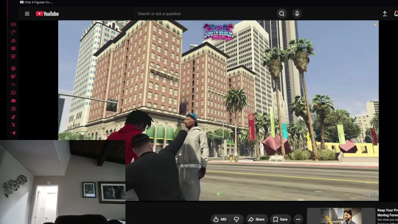Open GX Corner gamepad icon in sidebar

point(13,24)
